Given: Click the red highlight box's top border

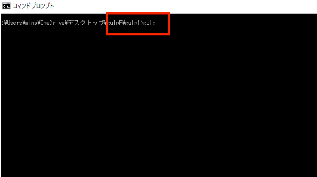Looking at the screenshot, I should pos(138,13).
